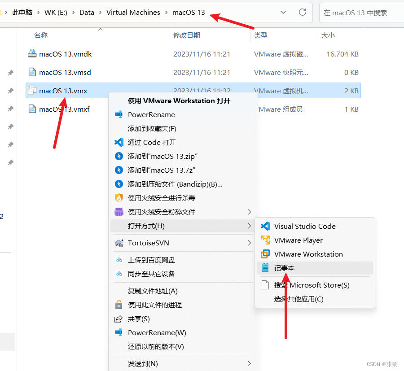Expand the TortoiseSVN submenu arrow
The width and height of the screenshot is (404, 371).
[249, 243]
